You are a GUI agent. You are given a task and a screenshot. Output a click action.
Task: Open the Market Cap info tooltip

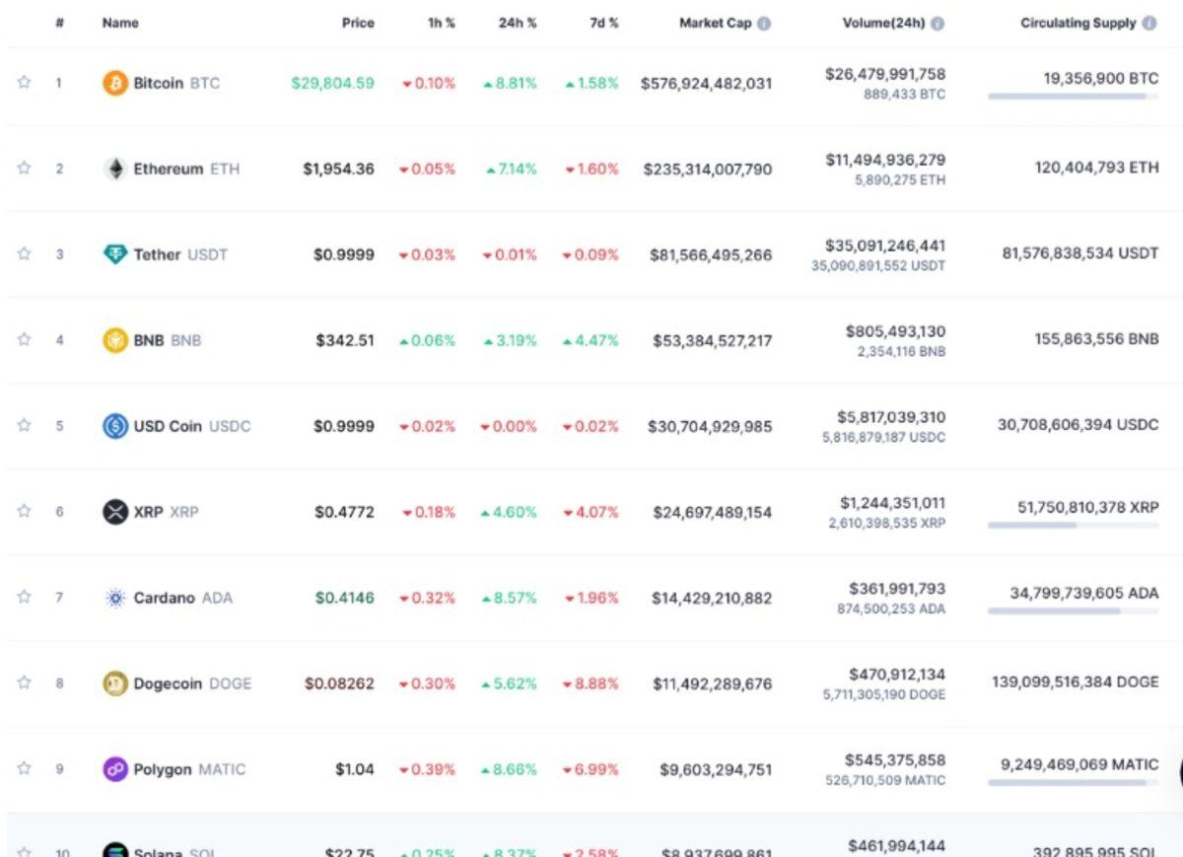(768, 22)
